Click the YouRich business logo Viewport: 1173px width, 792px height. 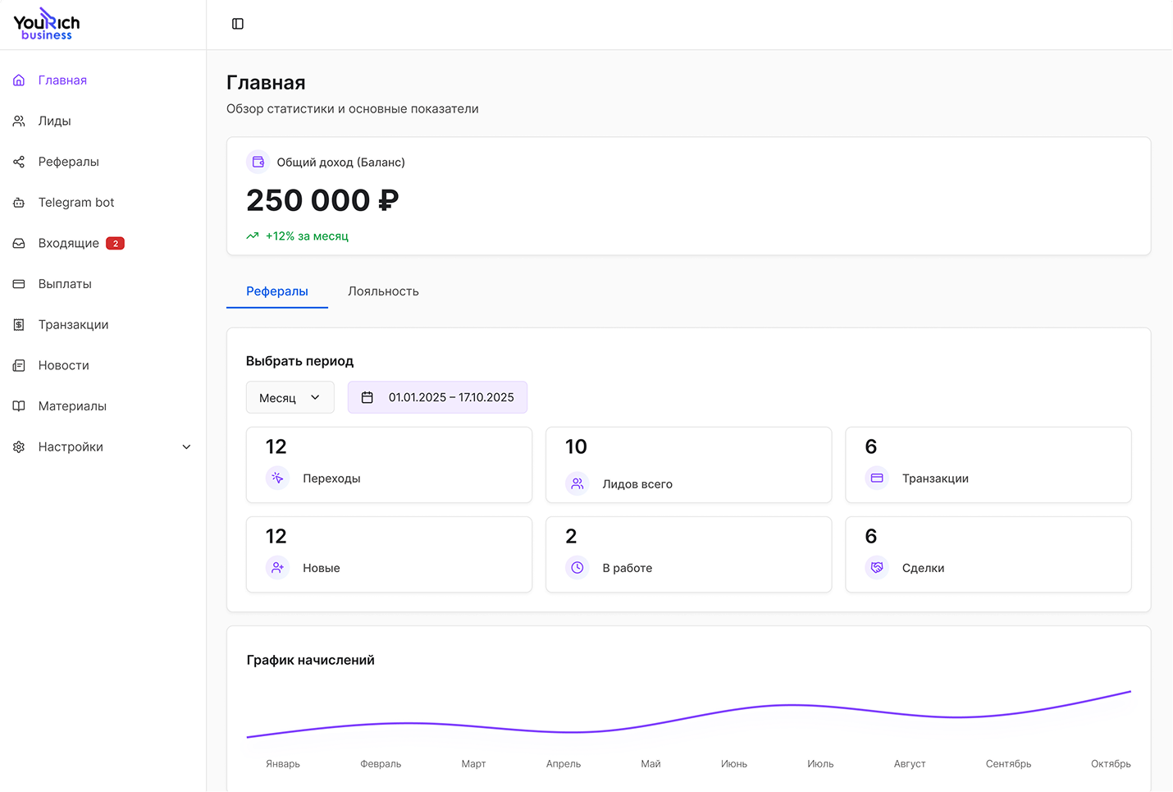pos(47,25)
